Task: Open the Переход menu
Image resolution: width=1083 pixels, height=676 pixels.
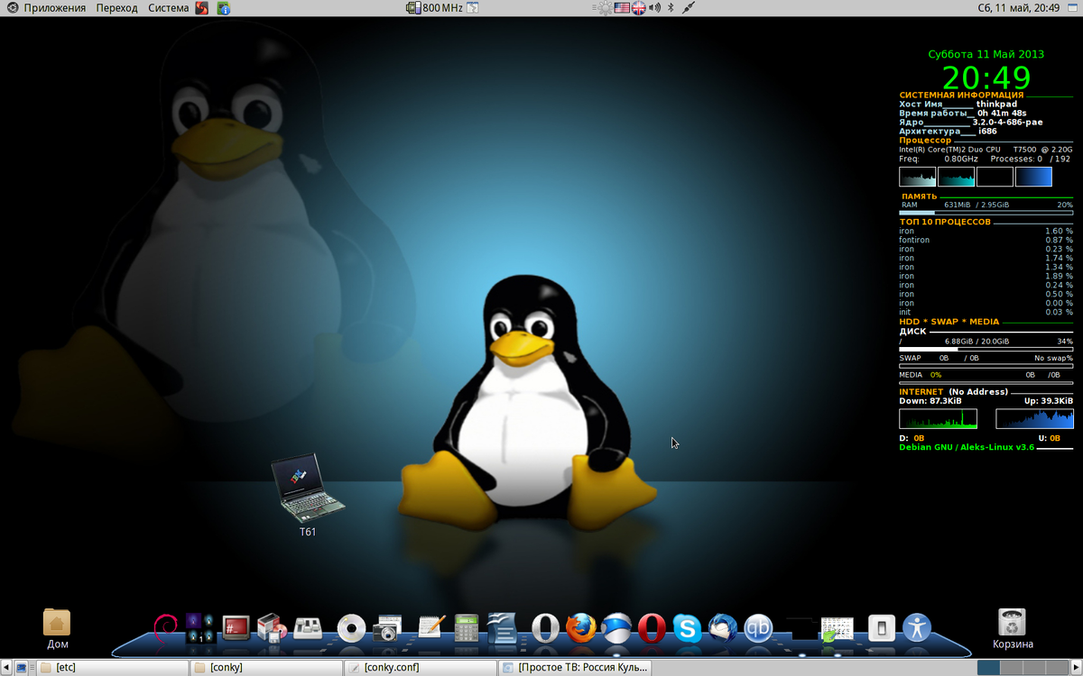Action: (x=117, y=8)
